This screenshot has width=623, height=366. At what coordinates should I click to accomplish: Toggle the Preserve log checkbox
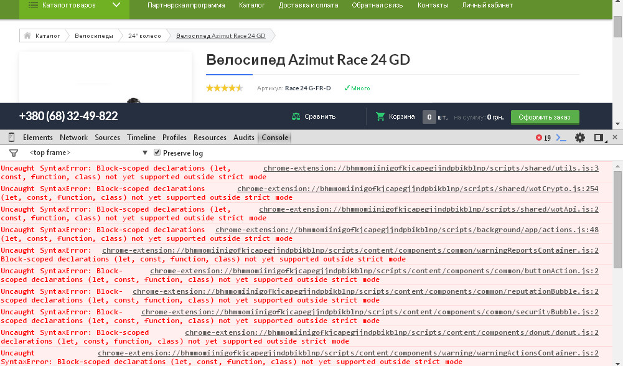pyautogui.click(x=157, y=152)
